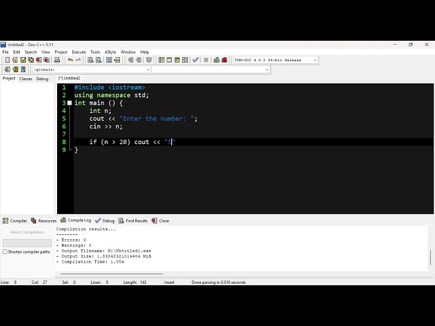
Task: Collapse the main function fold marker
Action: coord(69,103)
